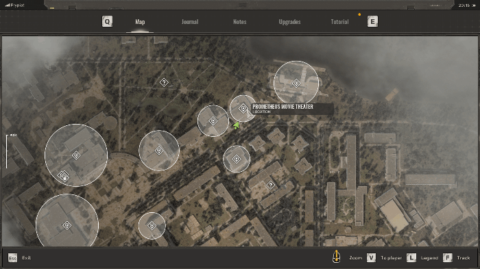Click the Track label
The width and height of the screenshot is (480, 269).
[463, 258]
